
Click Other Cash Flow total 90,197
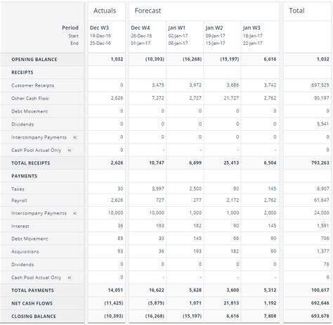point(322,98)
